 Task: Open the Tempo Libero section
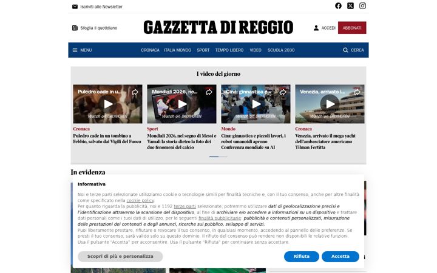[229, 50]
